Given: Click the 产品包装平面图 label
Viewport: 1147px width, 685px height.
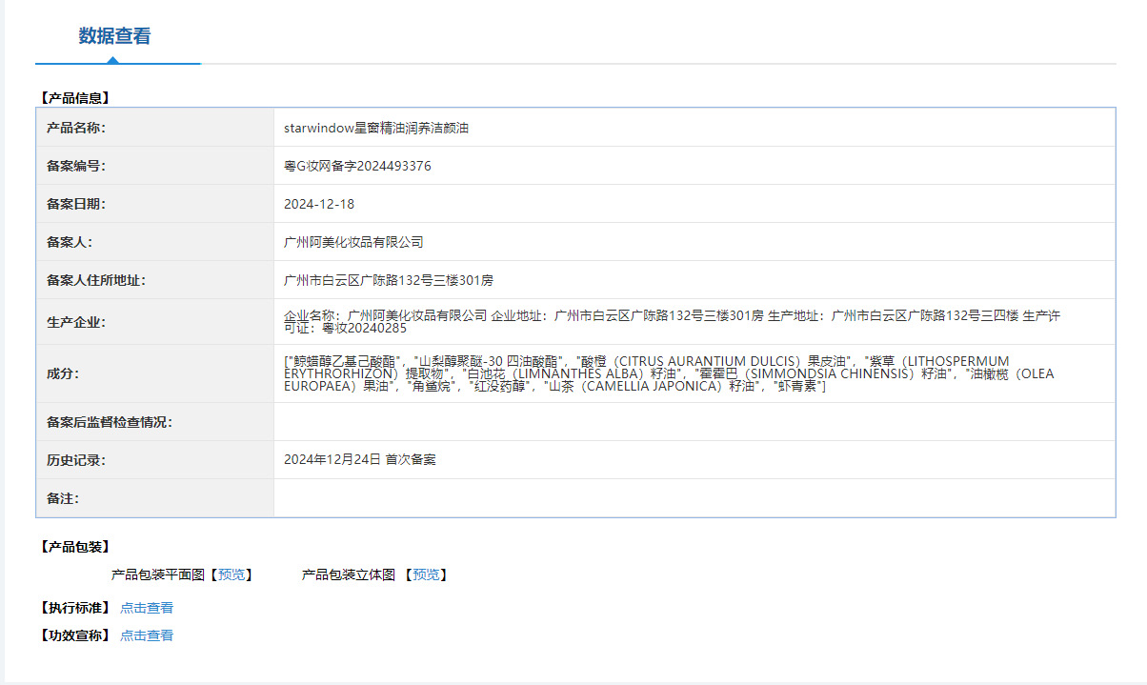Looking at the screenshot, I should [158, 574].
